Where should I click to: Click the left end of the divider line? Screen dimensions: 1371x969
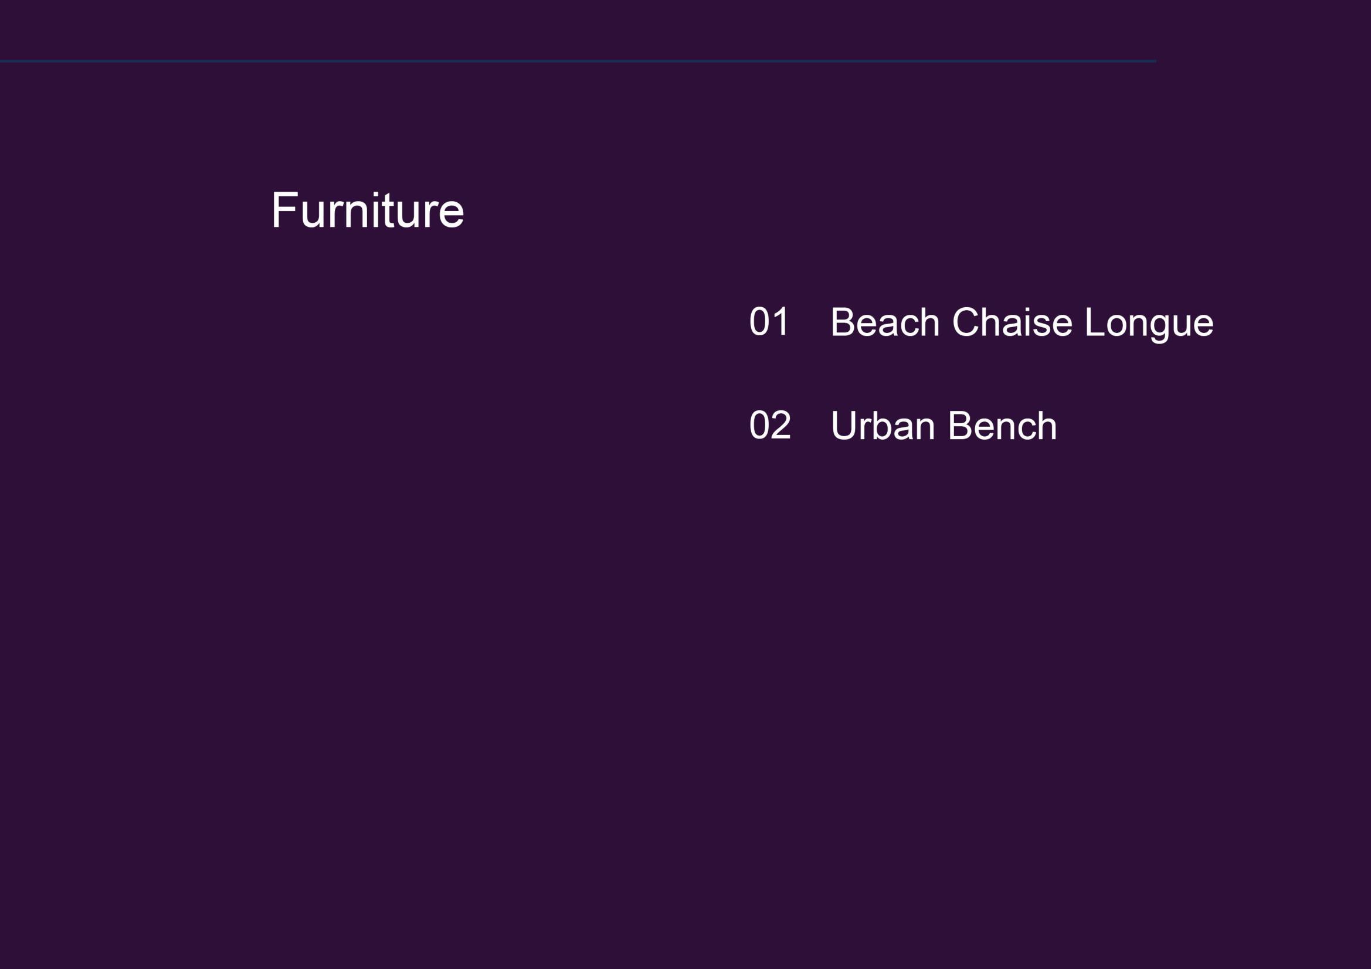[4, 62]
